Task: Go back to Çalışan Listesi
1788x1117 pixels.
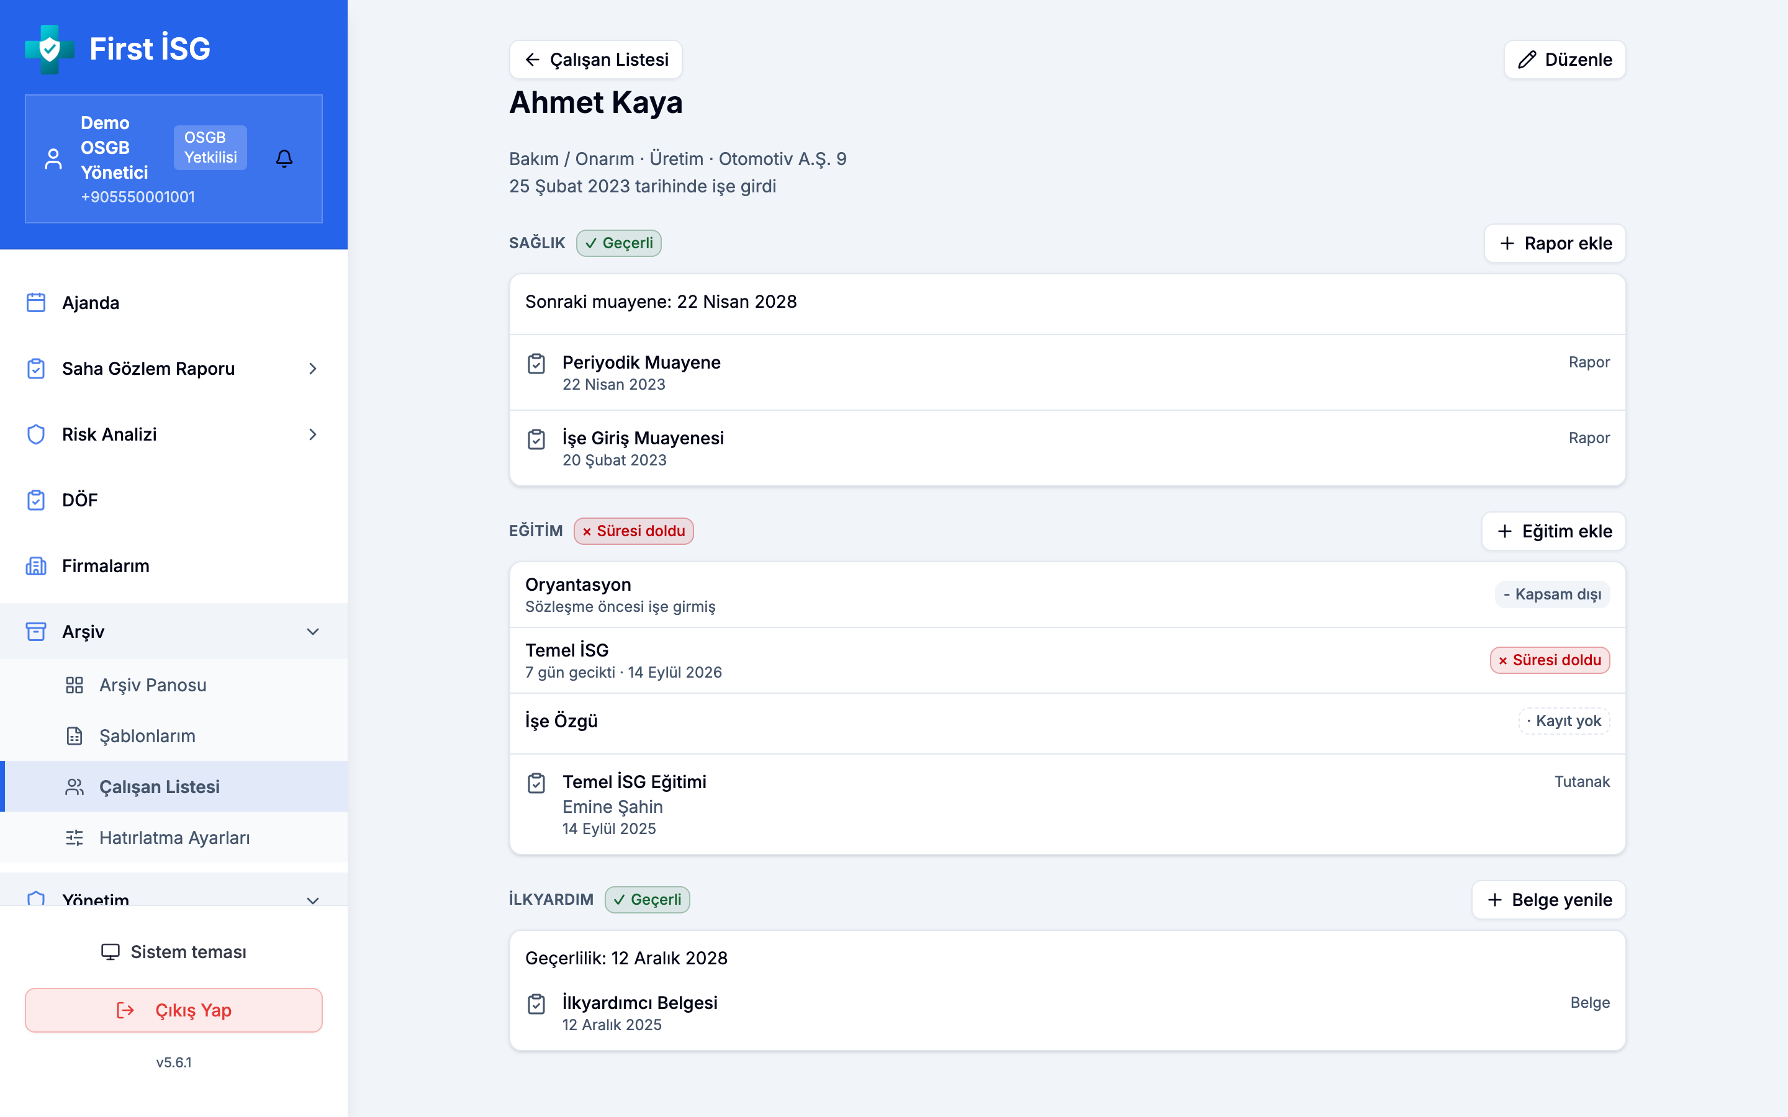Action: click(595, 60)
